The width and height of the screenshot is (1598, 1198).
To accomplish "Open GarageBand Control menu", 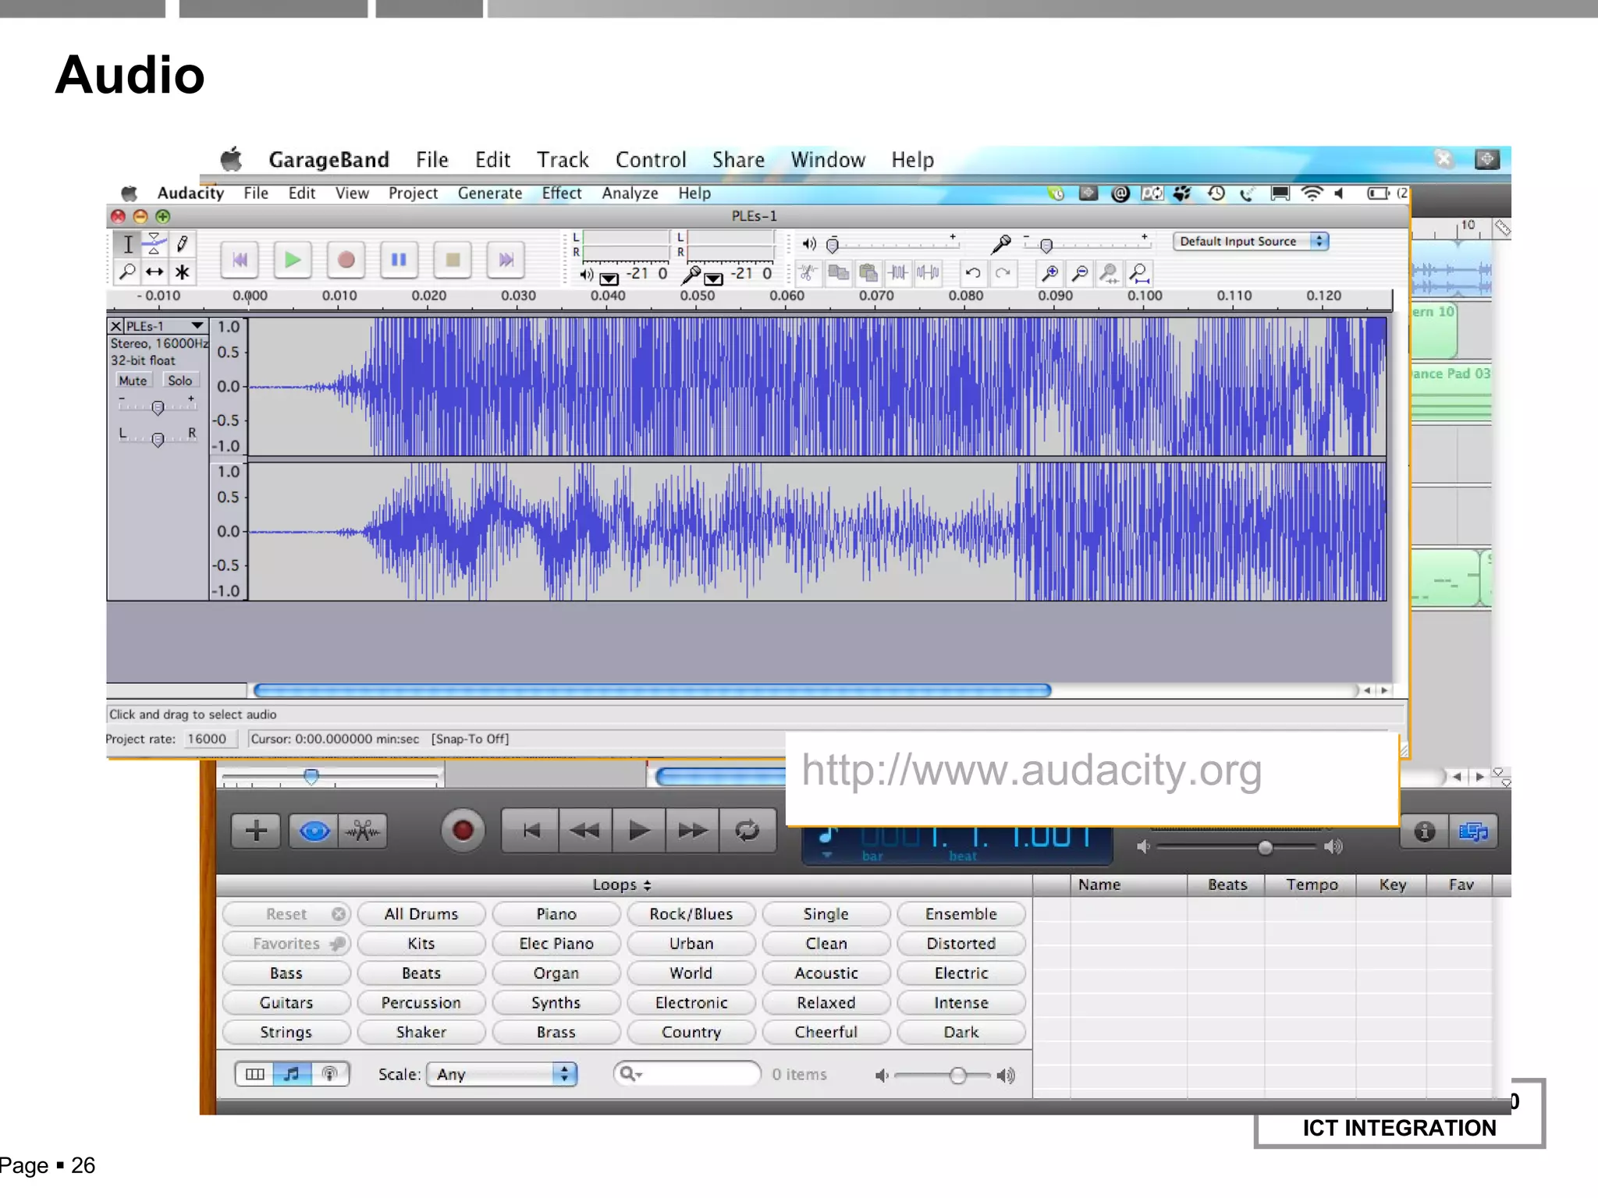I will click(x=651, y=160).
